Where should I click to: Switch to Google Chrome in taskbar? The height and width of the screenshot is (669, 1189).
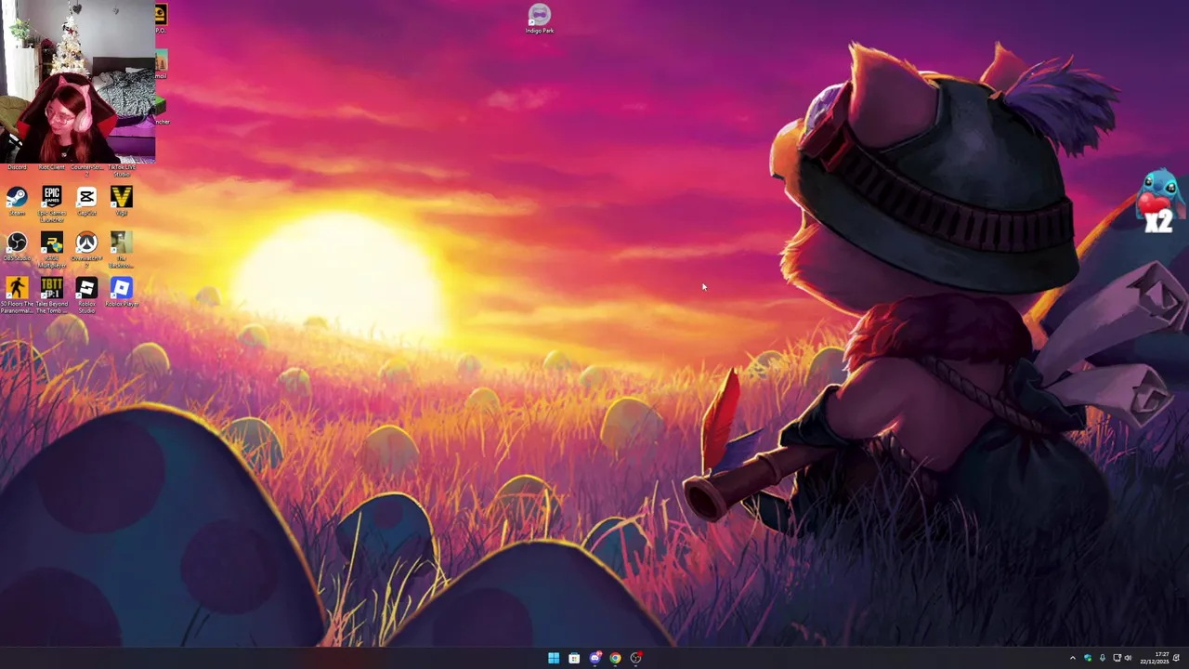(615, 658)
